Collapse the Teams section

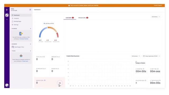pos(11,51)
